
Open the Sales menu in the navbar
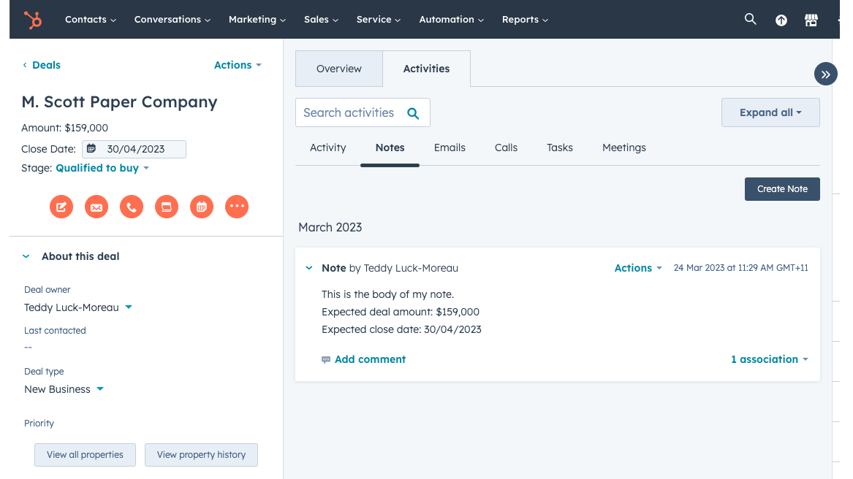[x=321, y=19]
